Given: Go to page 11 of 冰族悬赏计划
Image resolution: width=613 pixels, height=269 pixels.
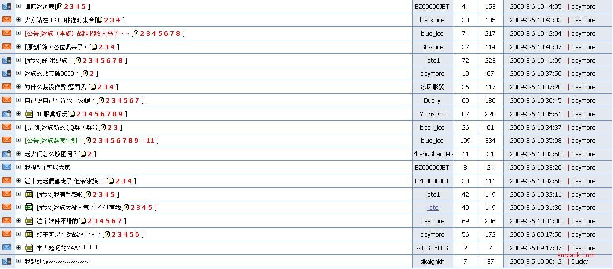Looking at the screenshot, I should (x=150, y=141).
